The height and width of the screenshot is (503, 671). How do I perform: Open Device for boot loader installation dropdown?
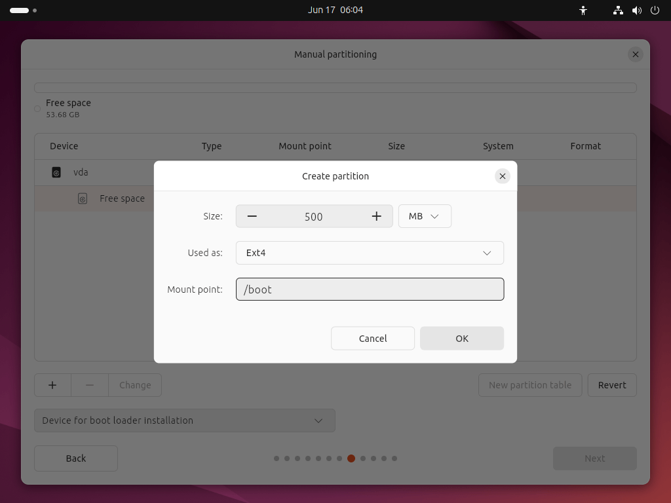[x=184, y=420]
